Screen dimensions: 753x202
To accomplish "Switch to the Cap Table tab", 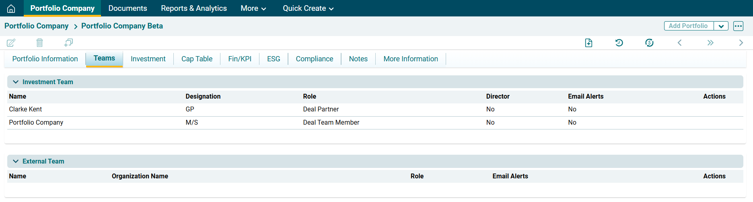I will 197,59.
